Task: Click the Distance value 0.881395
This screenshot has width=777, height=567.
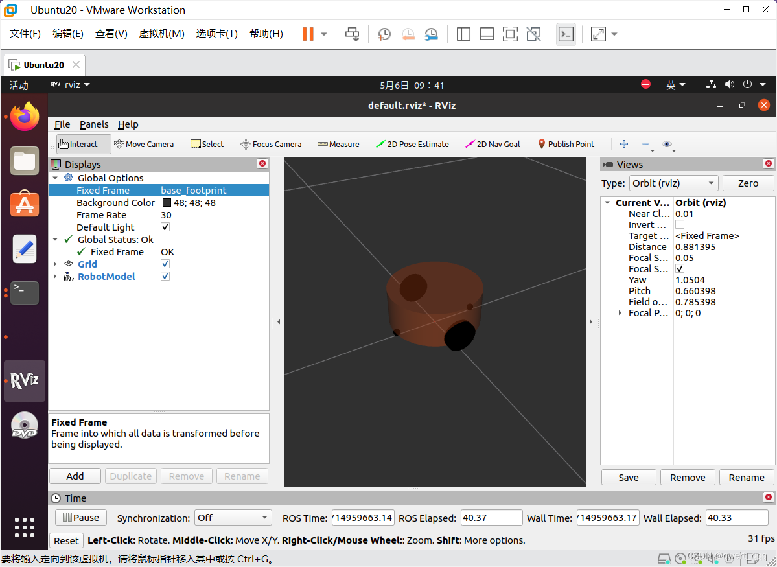Action: [x=696, y=247]
